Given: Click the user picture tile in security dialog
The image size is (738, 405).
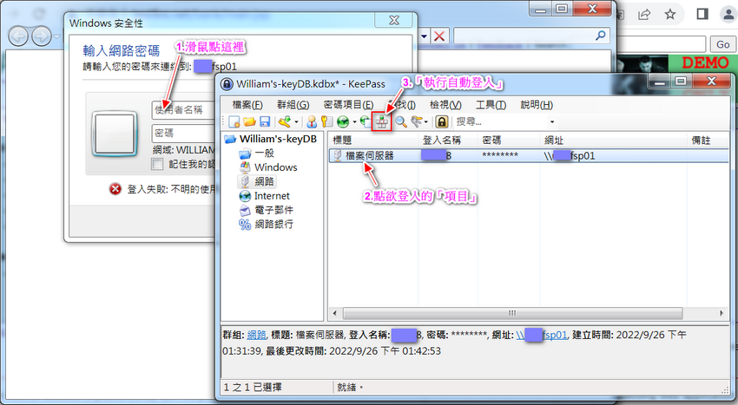Looking at the screenshot, I should pyautogui.click(x=115, y=134).
